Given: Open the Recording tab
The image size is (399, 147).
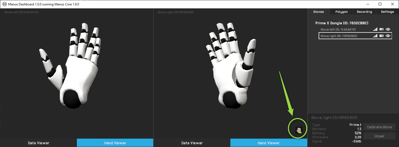Looking at the screenshot, I should [364, 12].
